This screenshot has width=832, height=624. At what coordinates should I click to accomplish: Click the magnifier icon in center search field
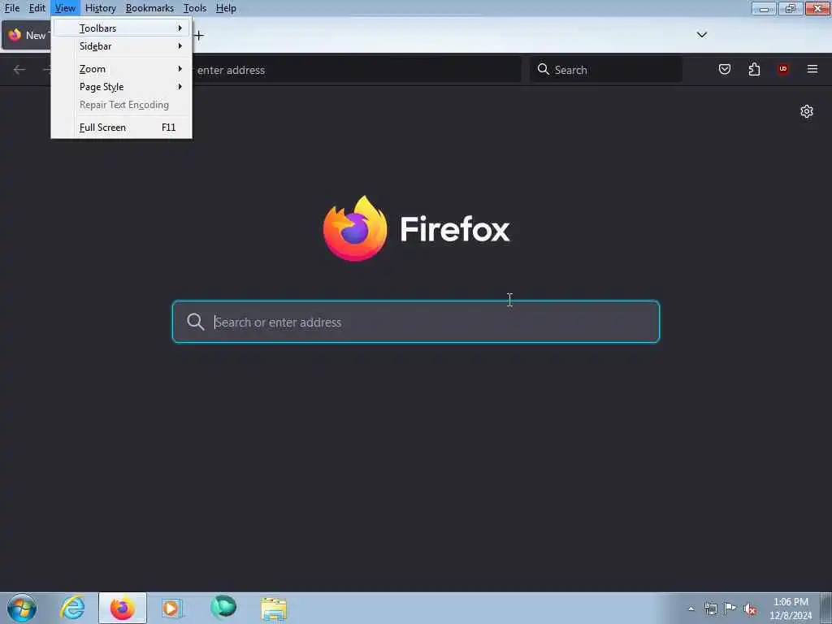click(x=195, y=322)
